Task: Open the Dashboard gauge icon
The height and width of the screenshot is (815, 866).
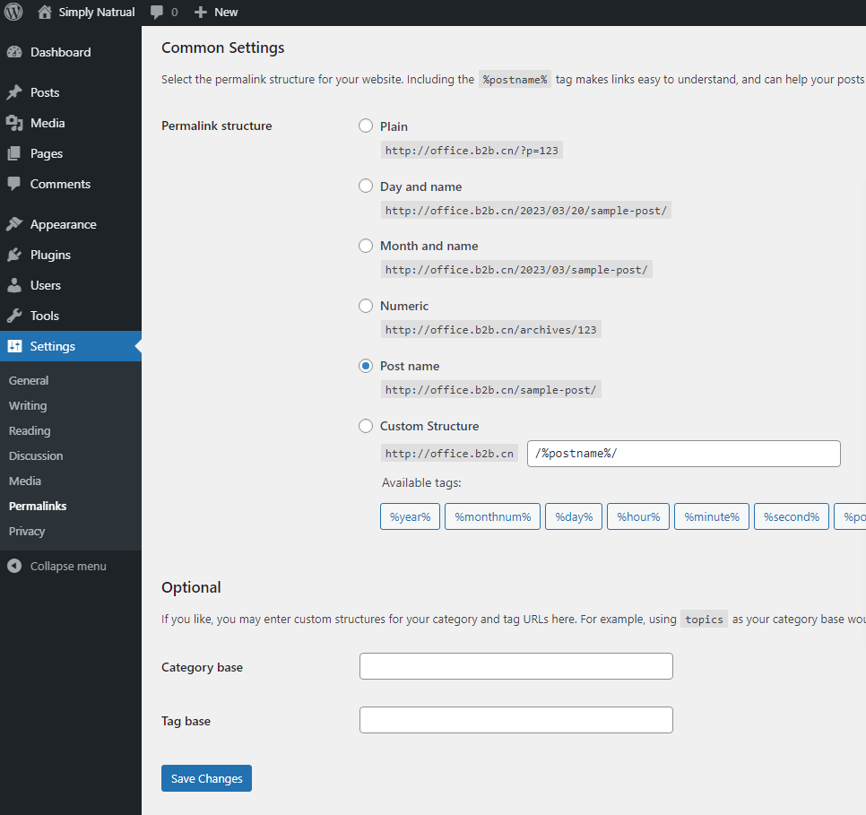Action: 14,52
